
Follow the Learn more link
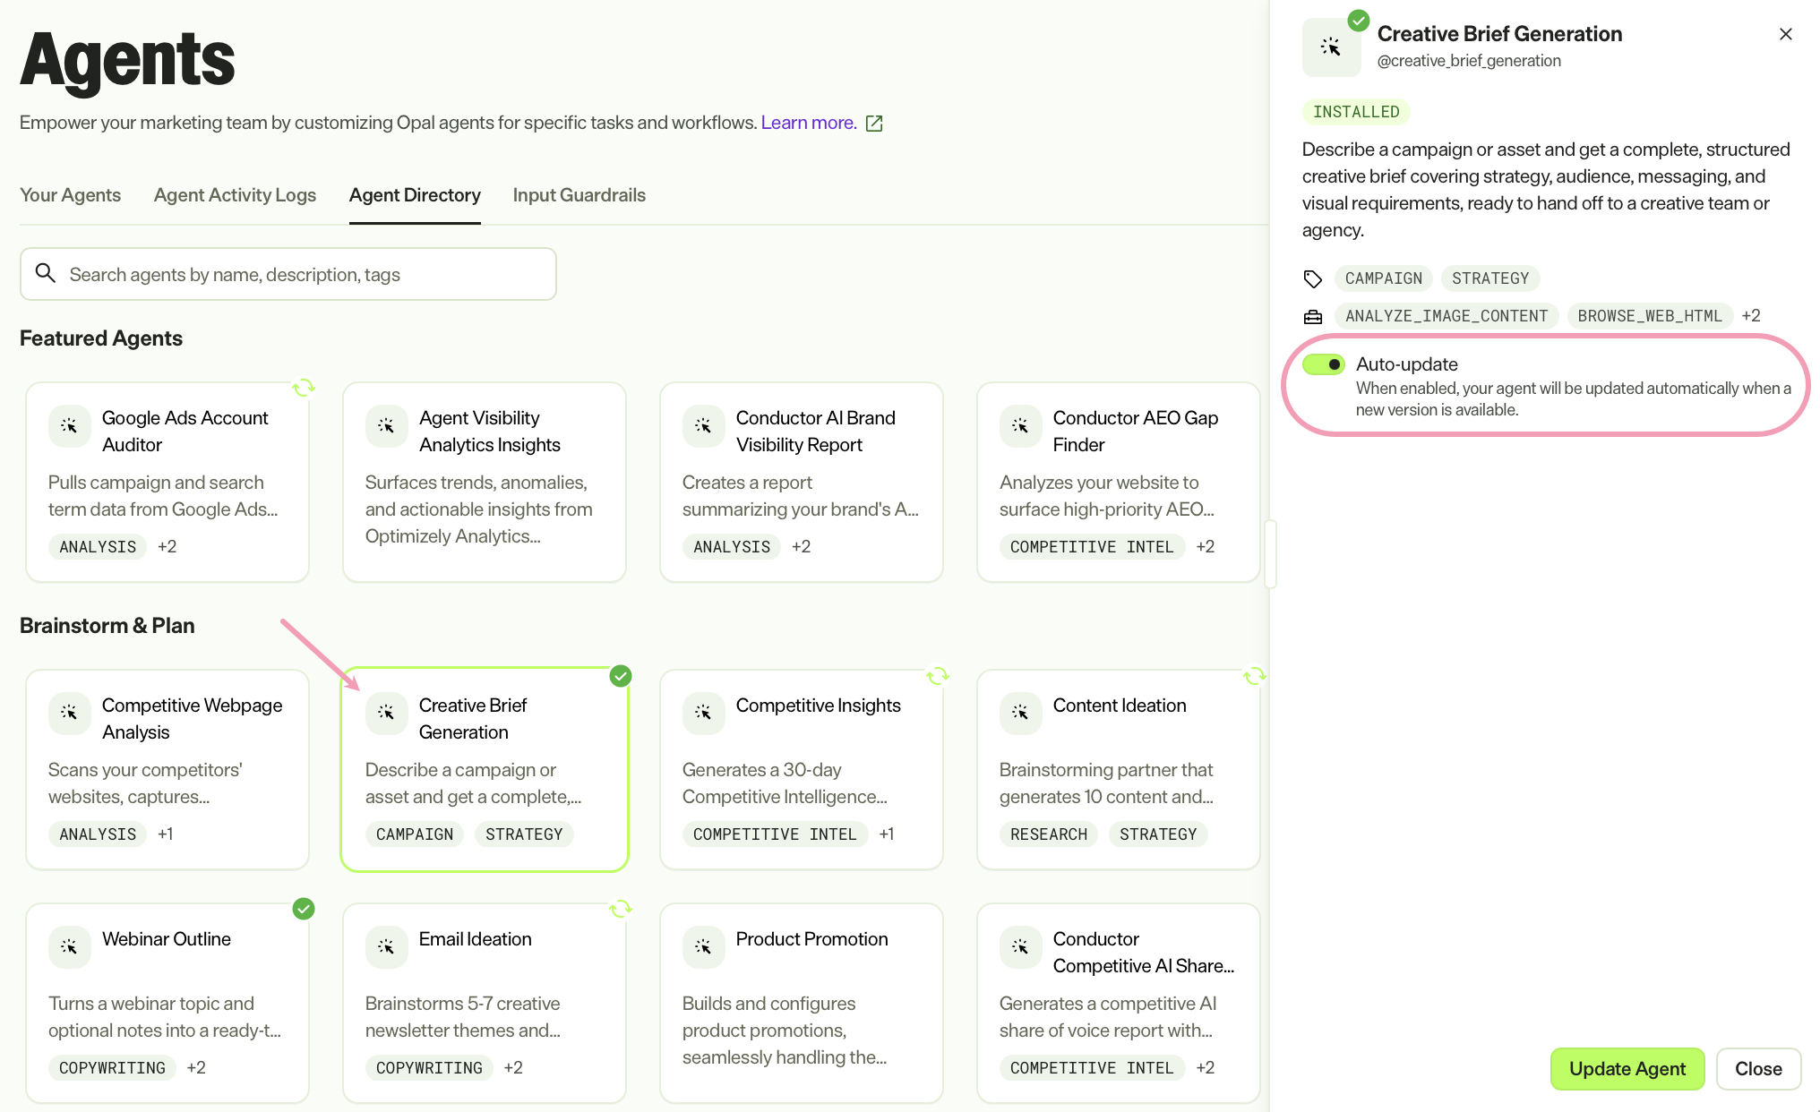point(809,123)
